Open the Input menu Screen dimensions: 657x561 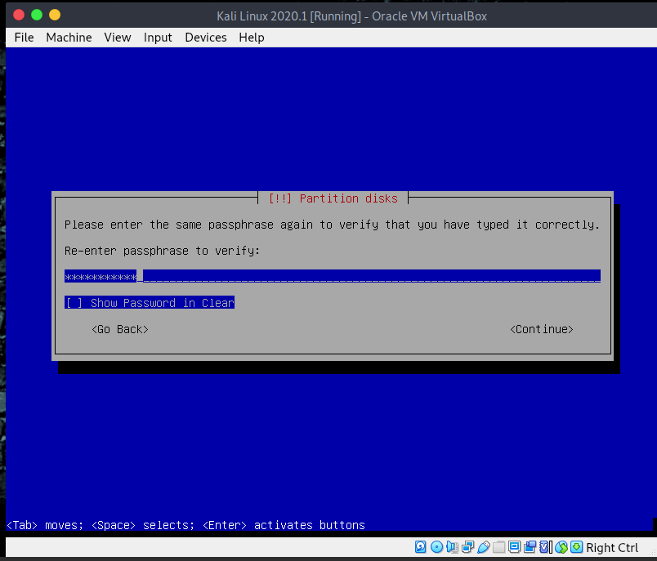click(158, 38)
